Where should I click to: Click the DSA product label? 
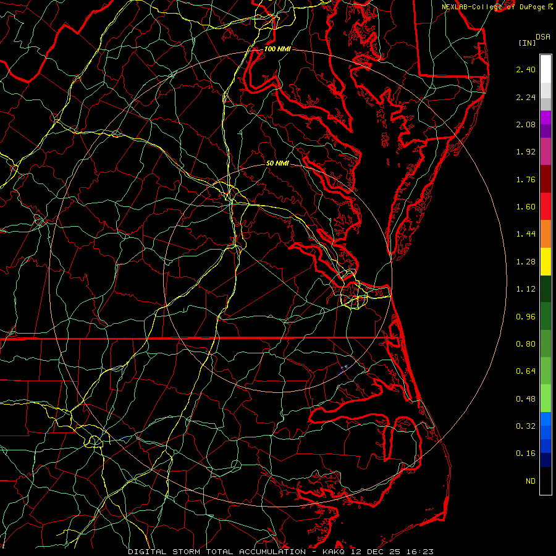click(542, 37)
